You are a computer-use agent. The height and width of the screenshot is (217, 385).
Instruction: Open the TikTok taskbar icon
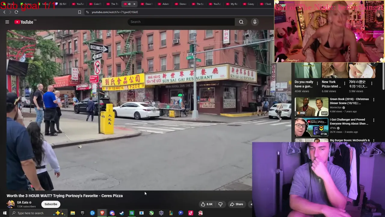click(190, 213)
